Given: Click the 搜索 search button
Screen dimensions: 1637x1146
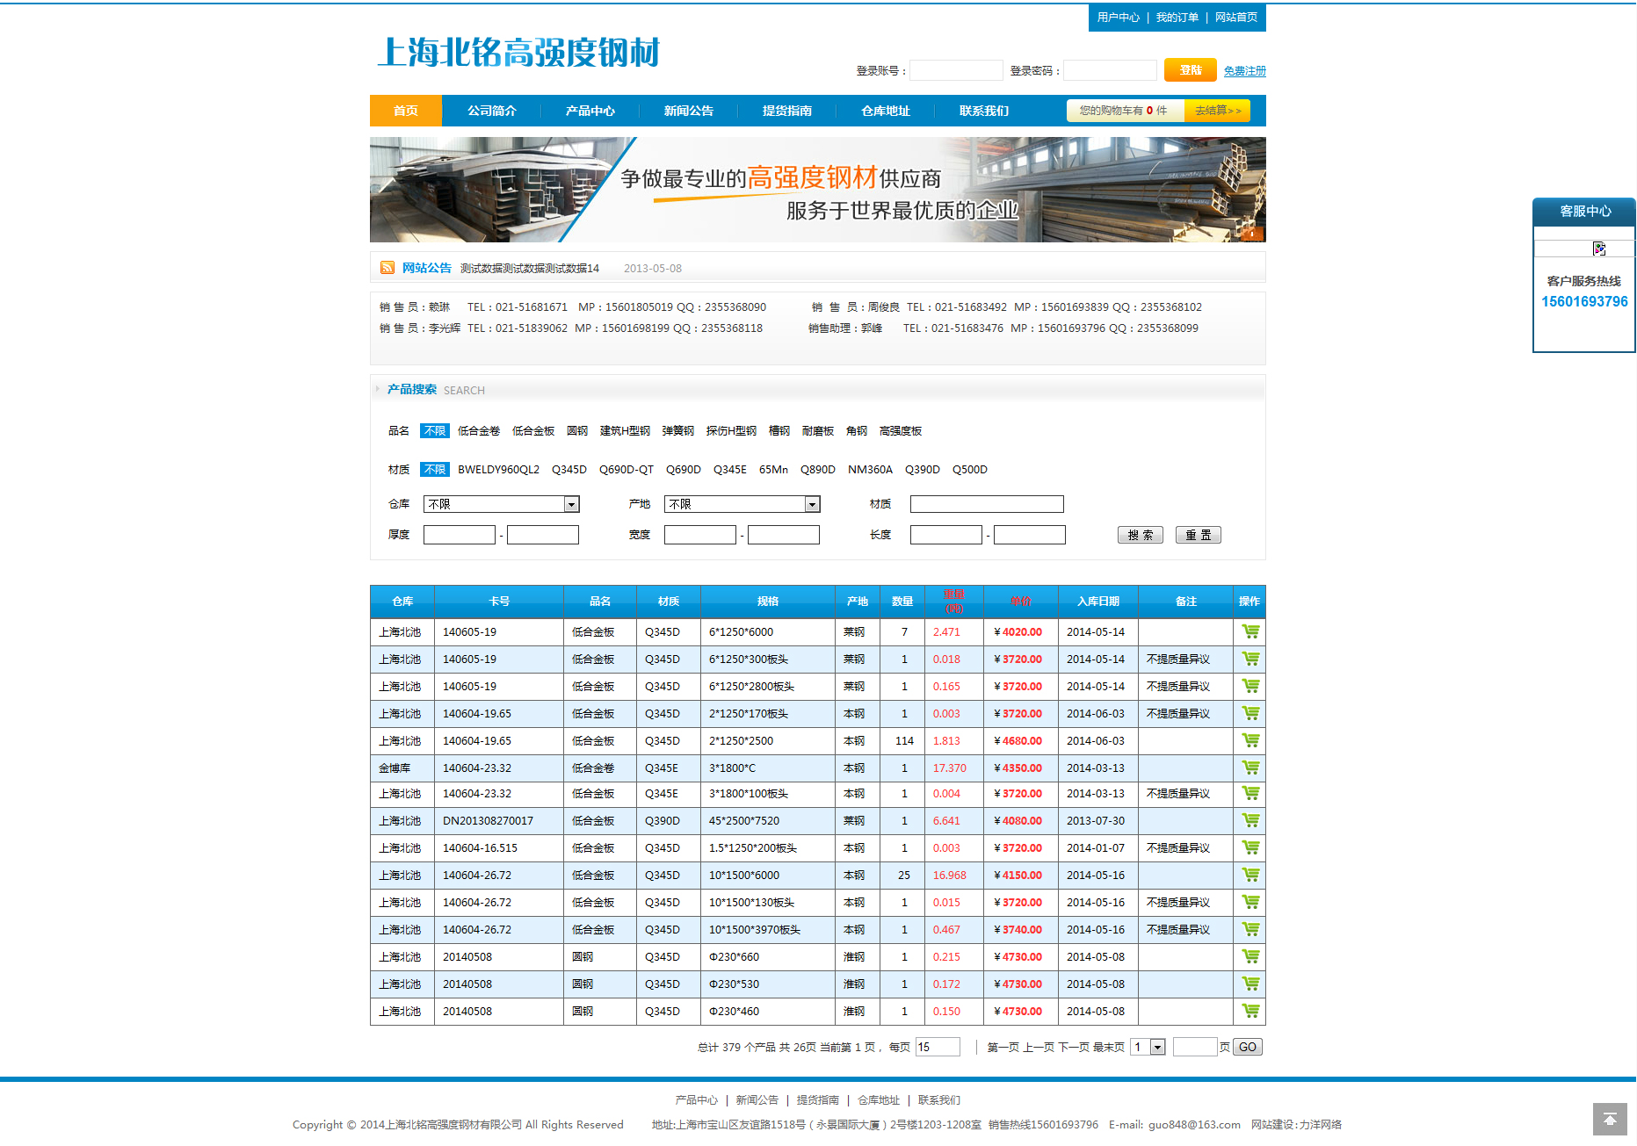Looking at the screenshot, I should click(1140, 534).
